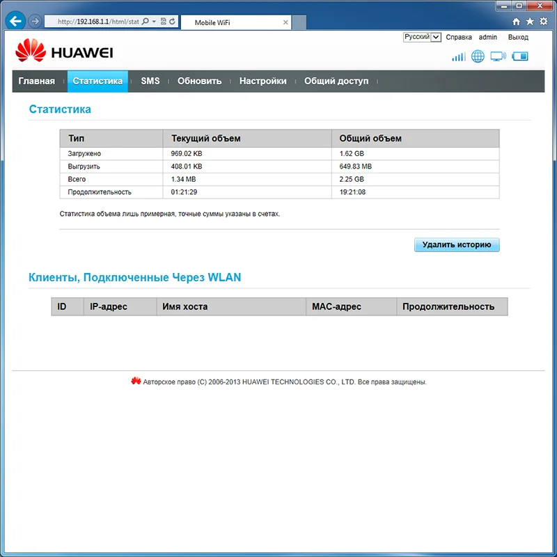Click Выход to log out
This screenshot has height=557, width=557.
[x=518, y=37]
